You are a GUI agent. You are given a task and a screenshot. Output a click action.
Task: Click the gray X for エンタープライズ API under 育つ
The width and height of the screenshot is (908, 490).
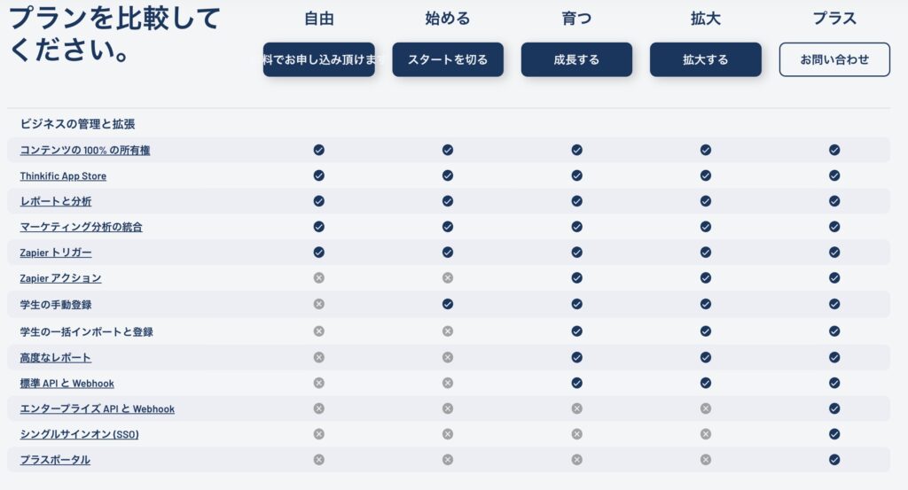point(576,408)
